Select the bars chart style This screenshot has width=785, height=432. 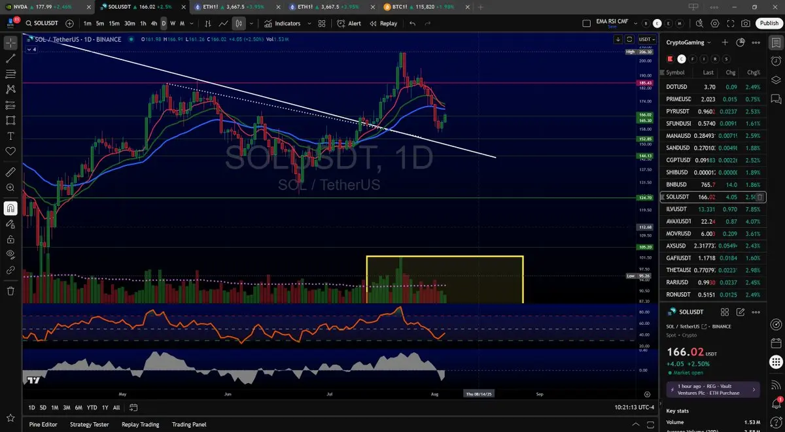pos(208,24)
